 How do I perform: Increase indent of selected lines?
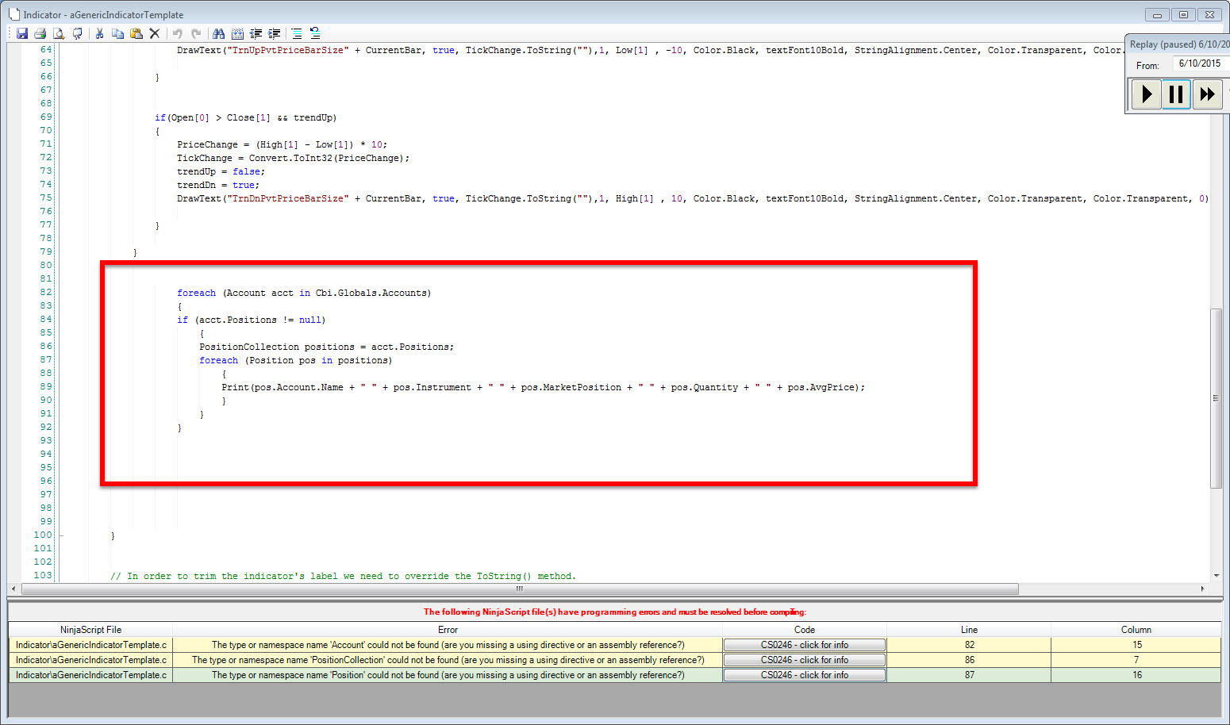[x=275, y=33]
